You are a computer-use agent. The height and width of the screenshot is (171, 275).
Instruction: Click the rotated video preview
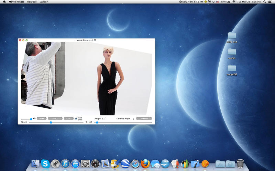click(x=87, y=79)
